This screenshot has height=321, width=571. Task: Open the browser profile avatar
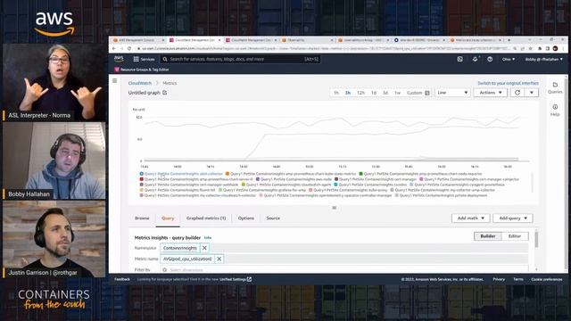555,48
